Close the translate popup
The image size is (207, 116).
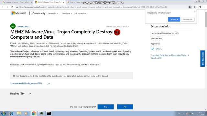coord(194,11)
